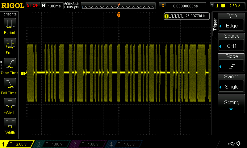Click the measurement menu page dots
247x148 pixels.
tap(1, 67)
